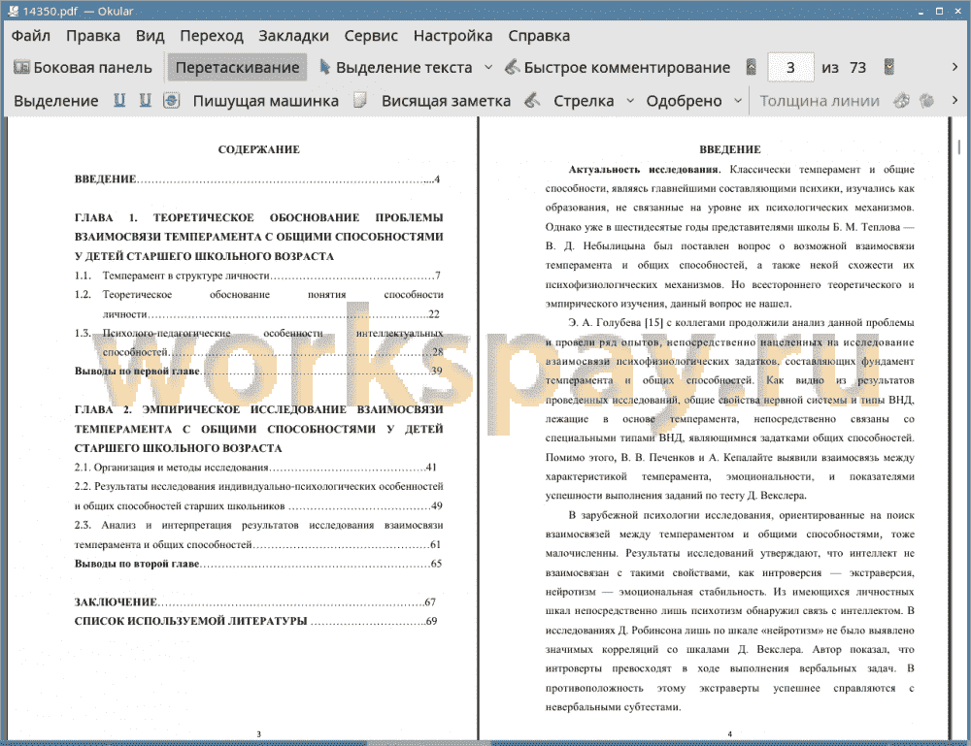Image resolution: width=971 pixels, height=746 pixels.
Task: Open the Вид menu
Action: (x=151, y=36)
